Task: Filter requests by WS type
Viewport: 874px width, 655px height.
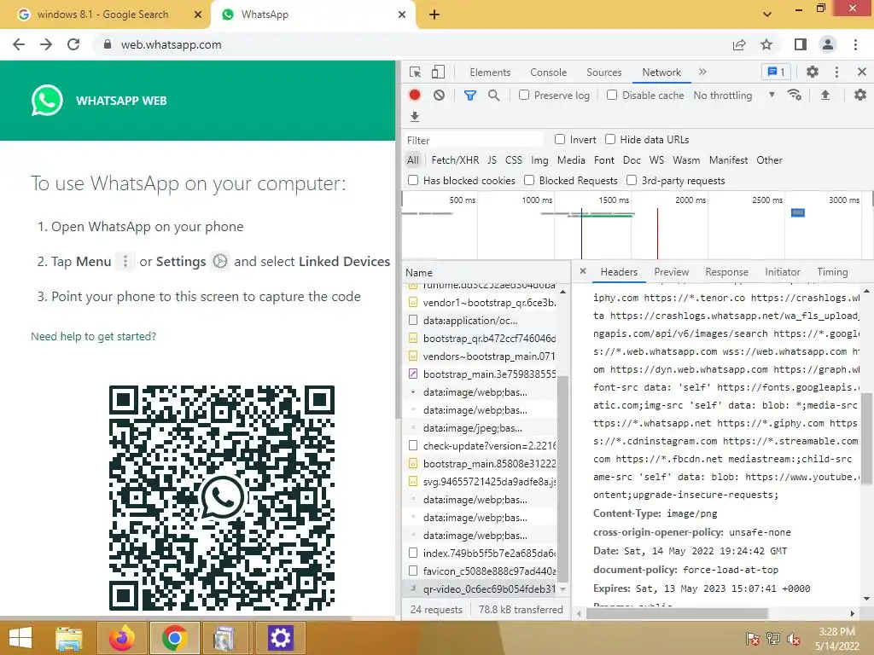Action: (x=656, y=160)
